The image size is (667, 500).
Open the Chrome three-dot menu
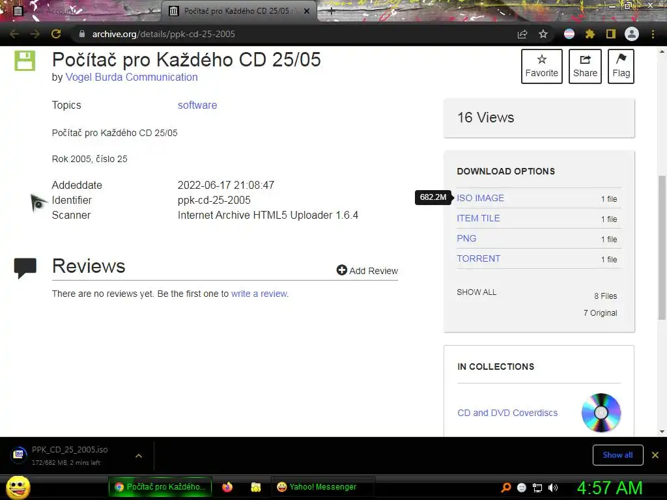click(653, 34)
